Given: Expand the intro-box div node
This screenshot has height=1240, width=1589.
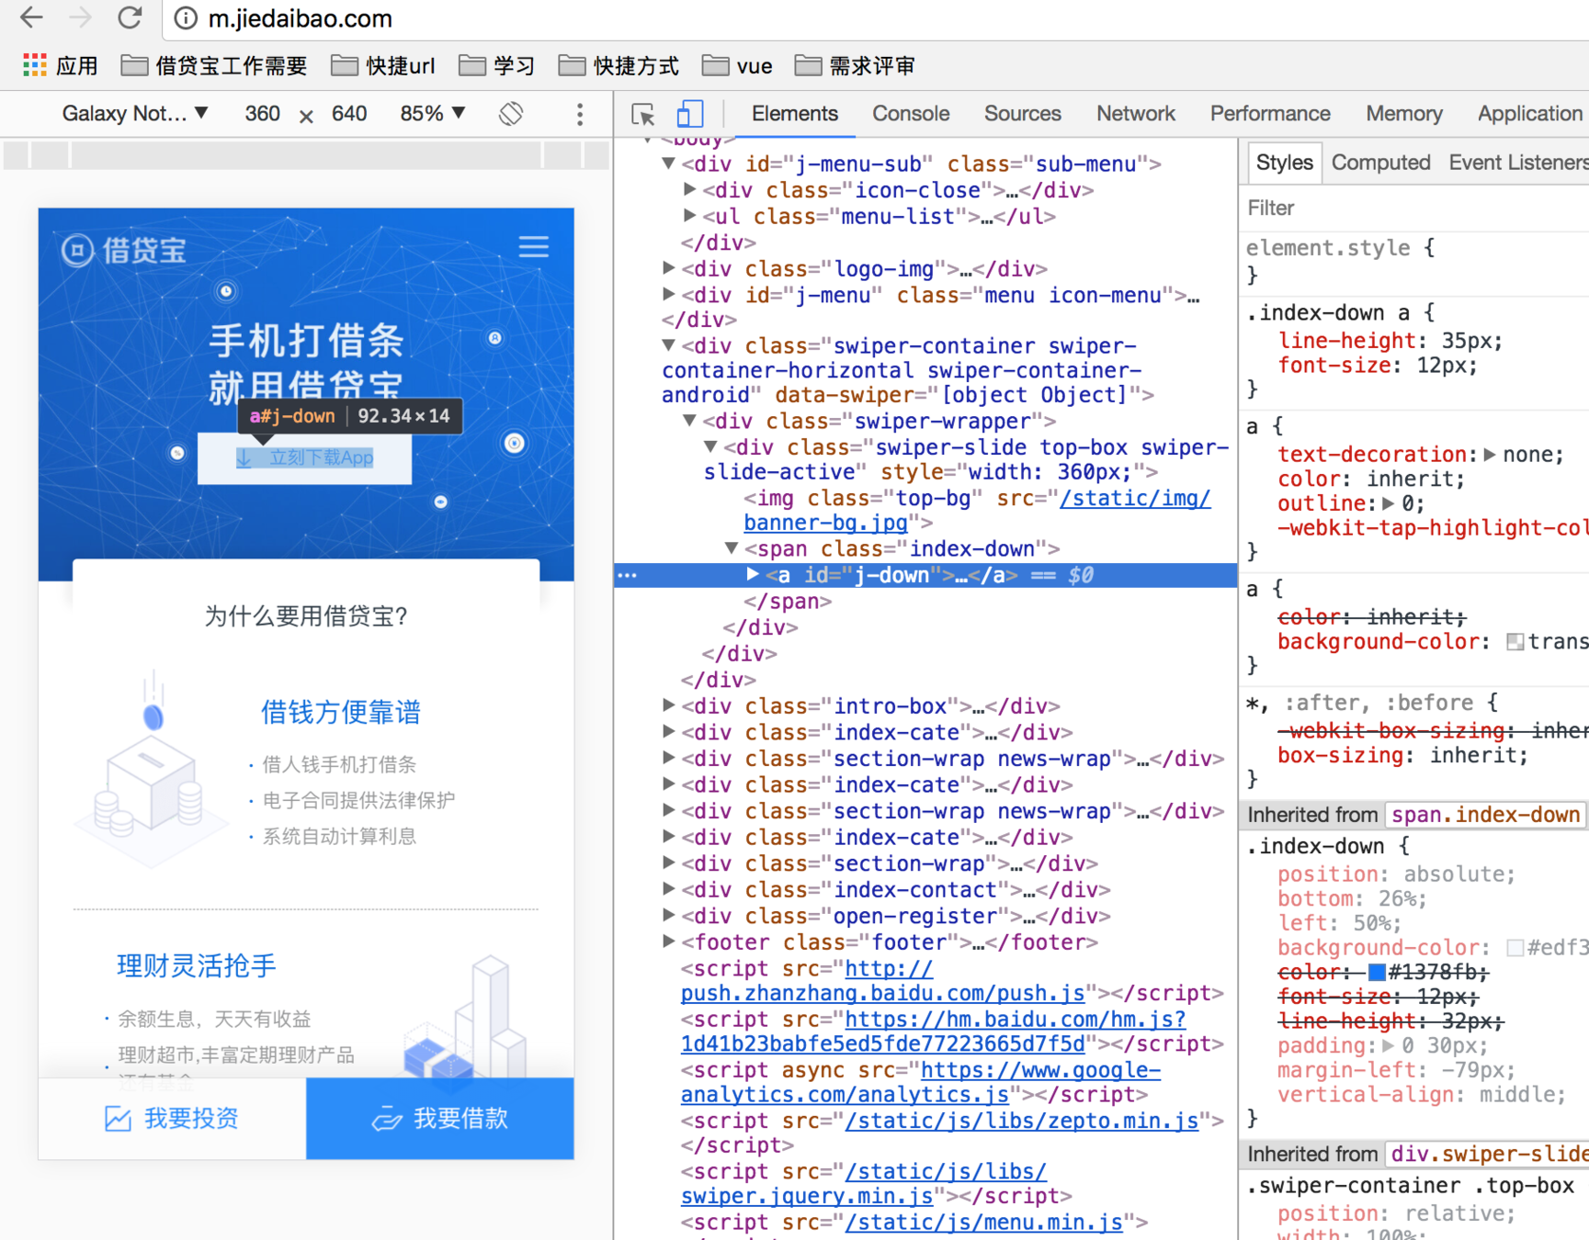Looking at the screenshot, I should (x=669, y=705).
